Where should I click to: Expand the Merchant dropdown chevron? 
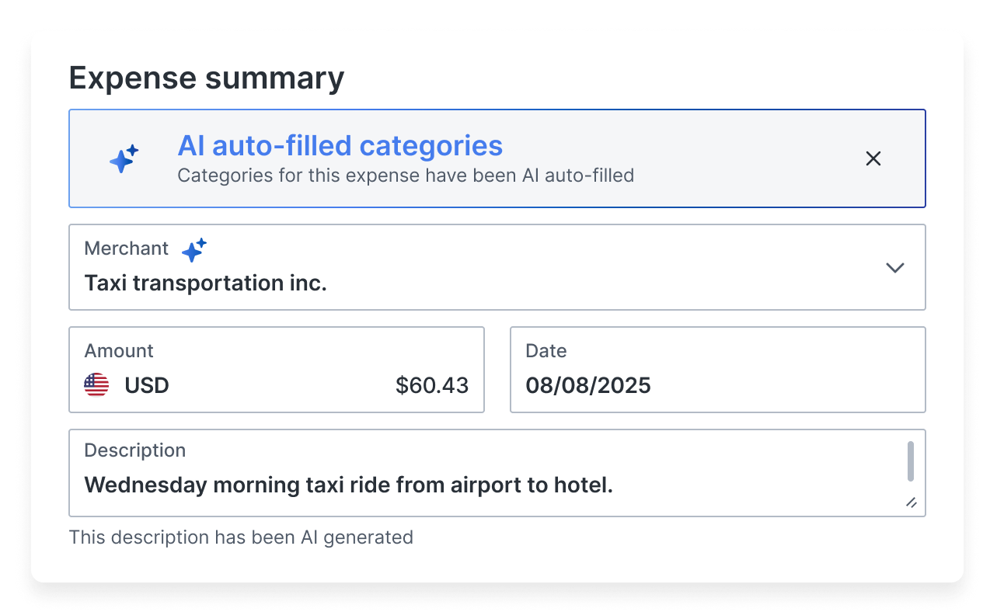(x=895, y=267)
